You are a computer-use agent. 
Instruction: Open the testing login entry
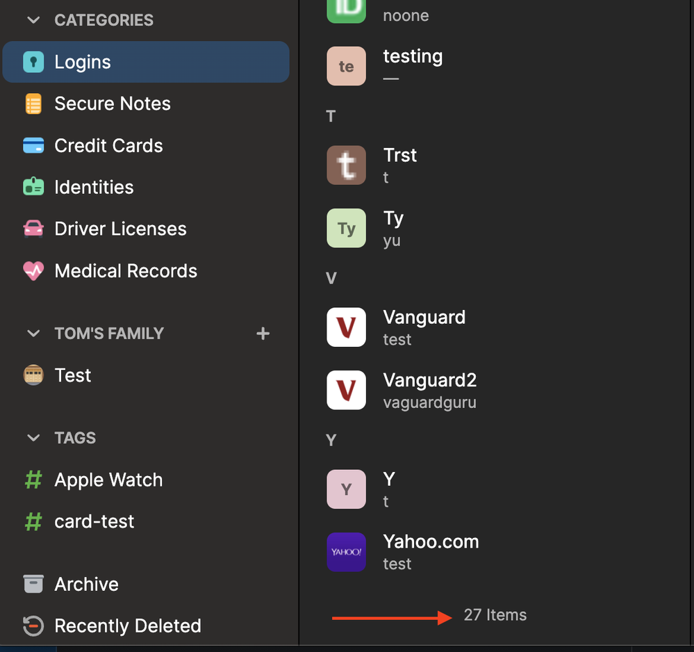413,65
